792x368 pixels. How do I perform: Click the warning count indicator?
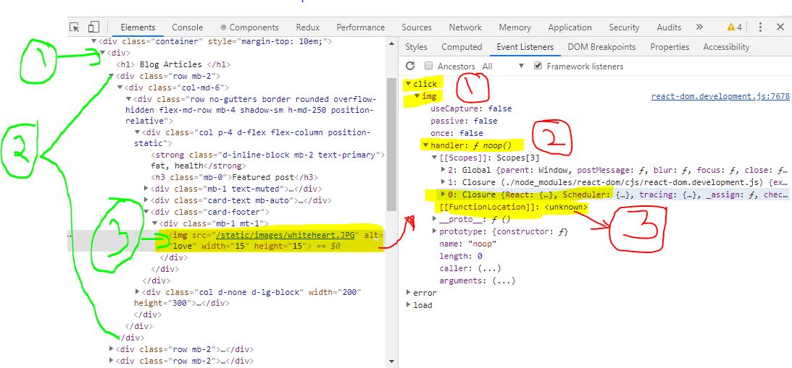click(x=734, y=27)
